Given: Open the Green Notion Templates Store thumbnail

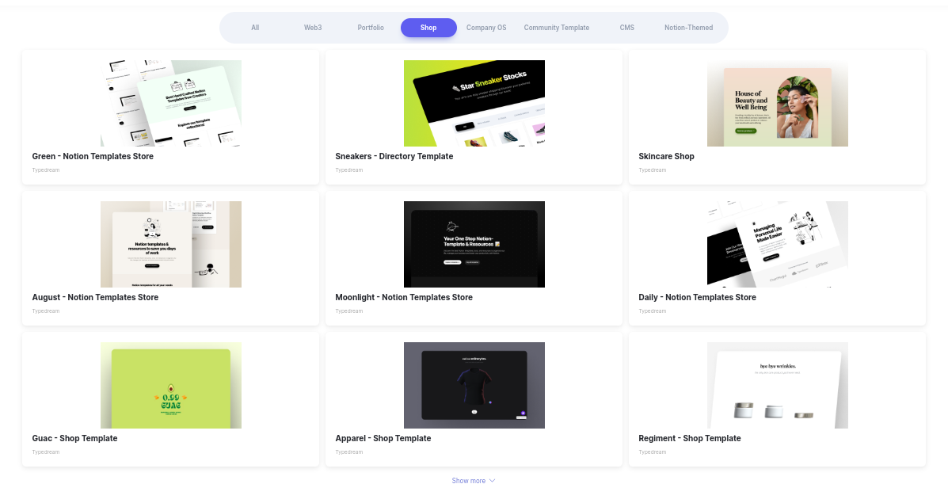Looking at the screenshot, I should [171, 104].
